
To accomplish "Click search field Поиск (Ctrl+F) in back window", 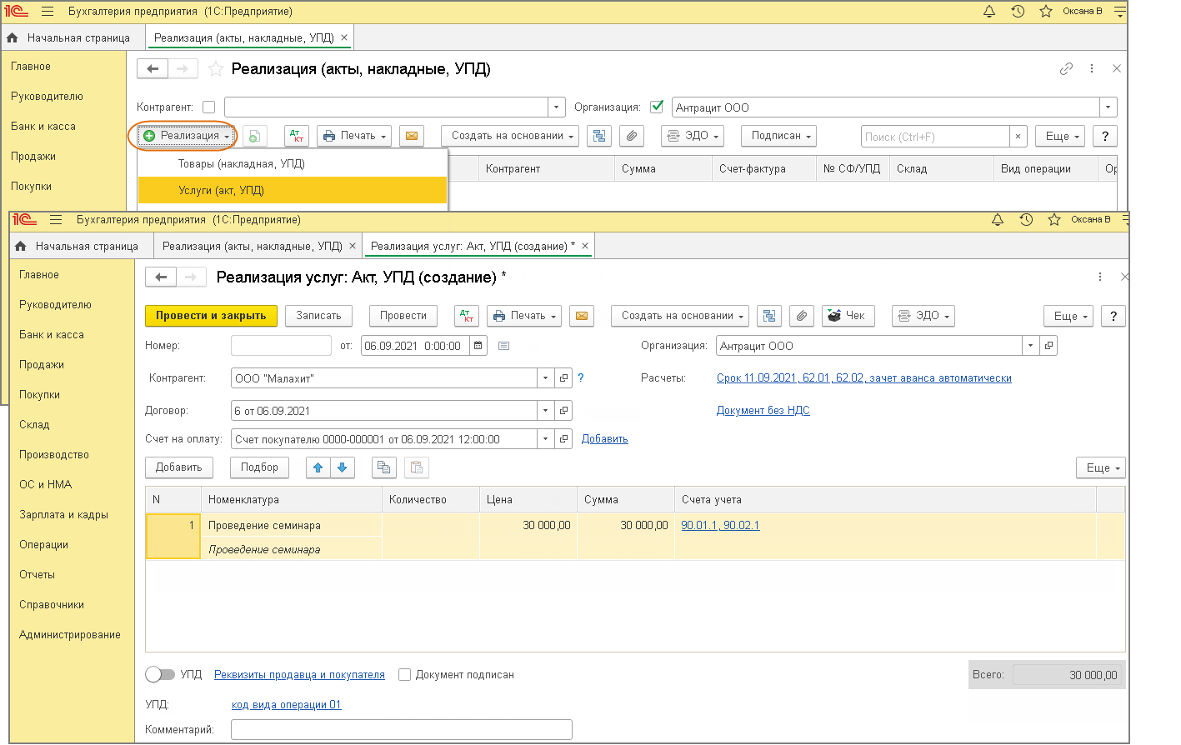I will tap(935, 137).
